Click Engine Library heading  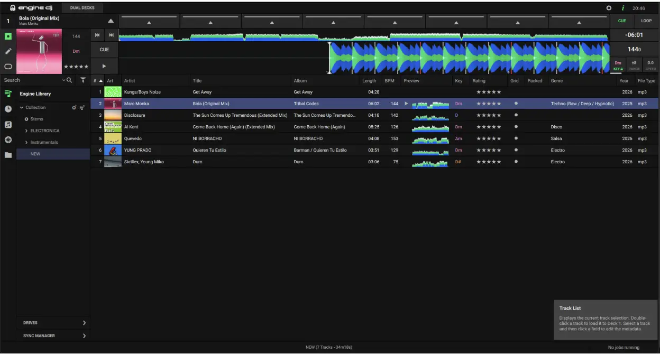click(x=35, y=94)
